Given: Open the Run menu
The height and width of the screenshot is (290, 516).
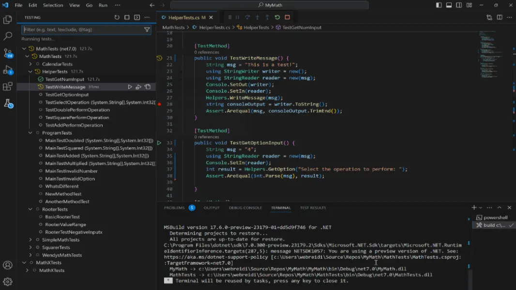Looking at the screenshot, I should tap(103, 5).
